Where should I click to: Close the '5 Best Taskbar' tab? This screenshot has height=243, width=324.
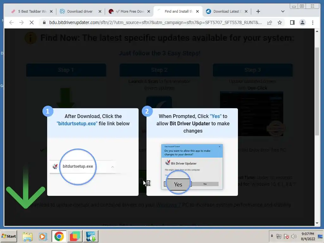point(51,11)
